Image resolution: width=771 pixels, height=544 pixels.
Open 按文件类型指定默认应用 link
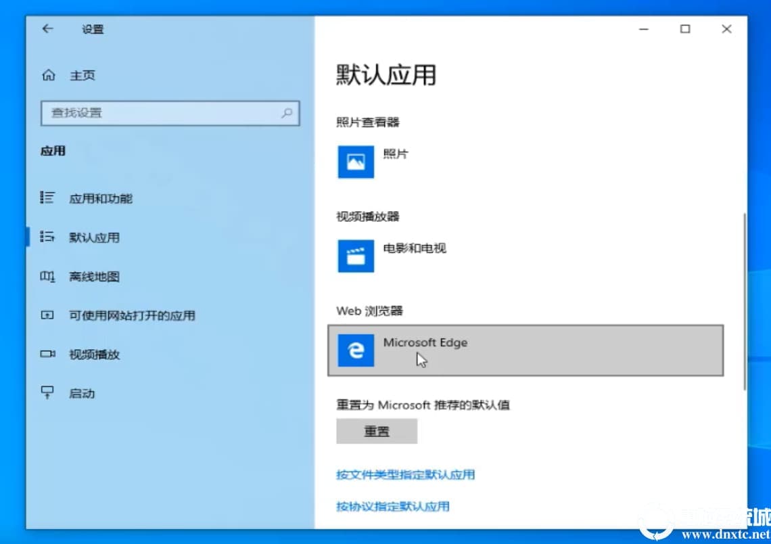coord(406,475)
